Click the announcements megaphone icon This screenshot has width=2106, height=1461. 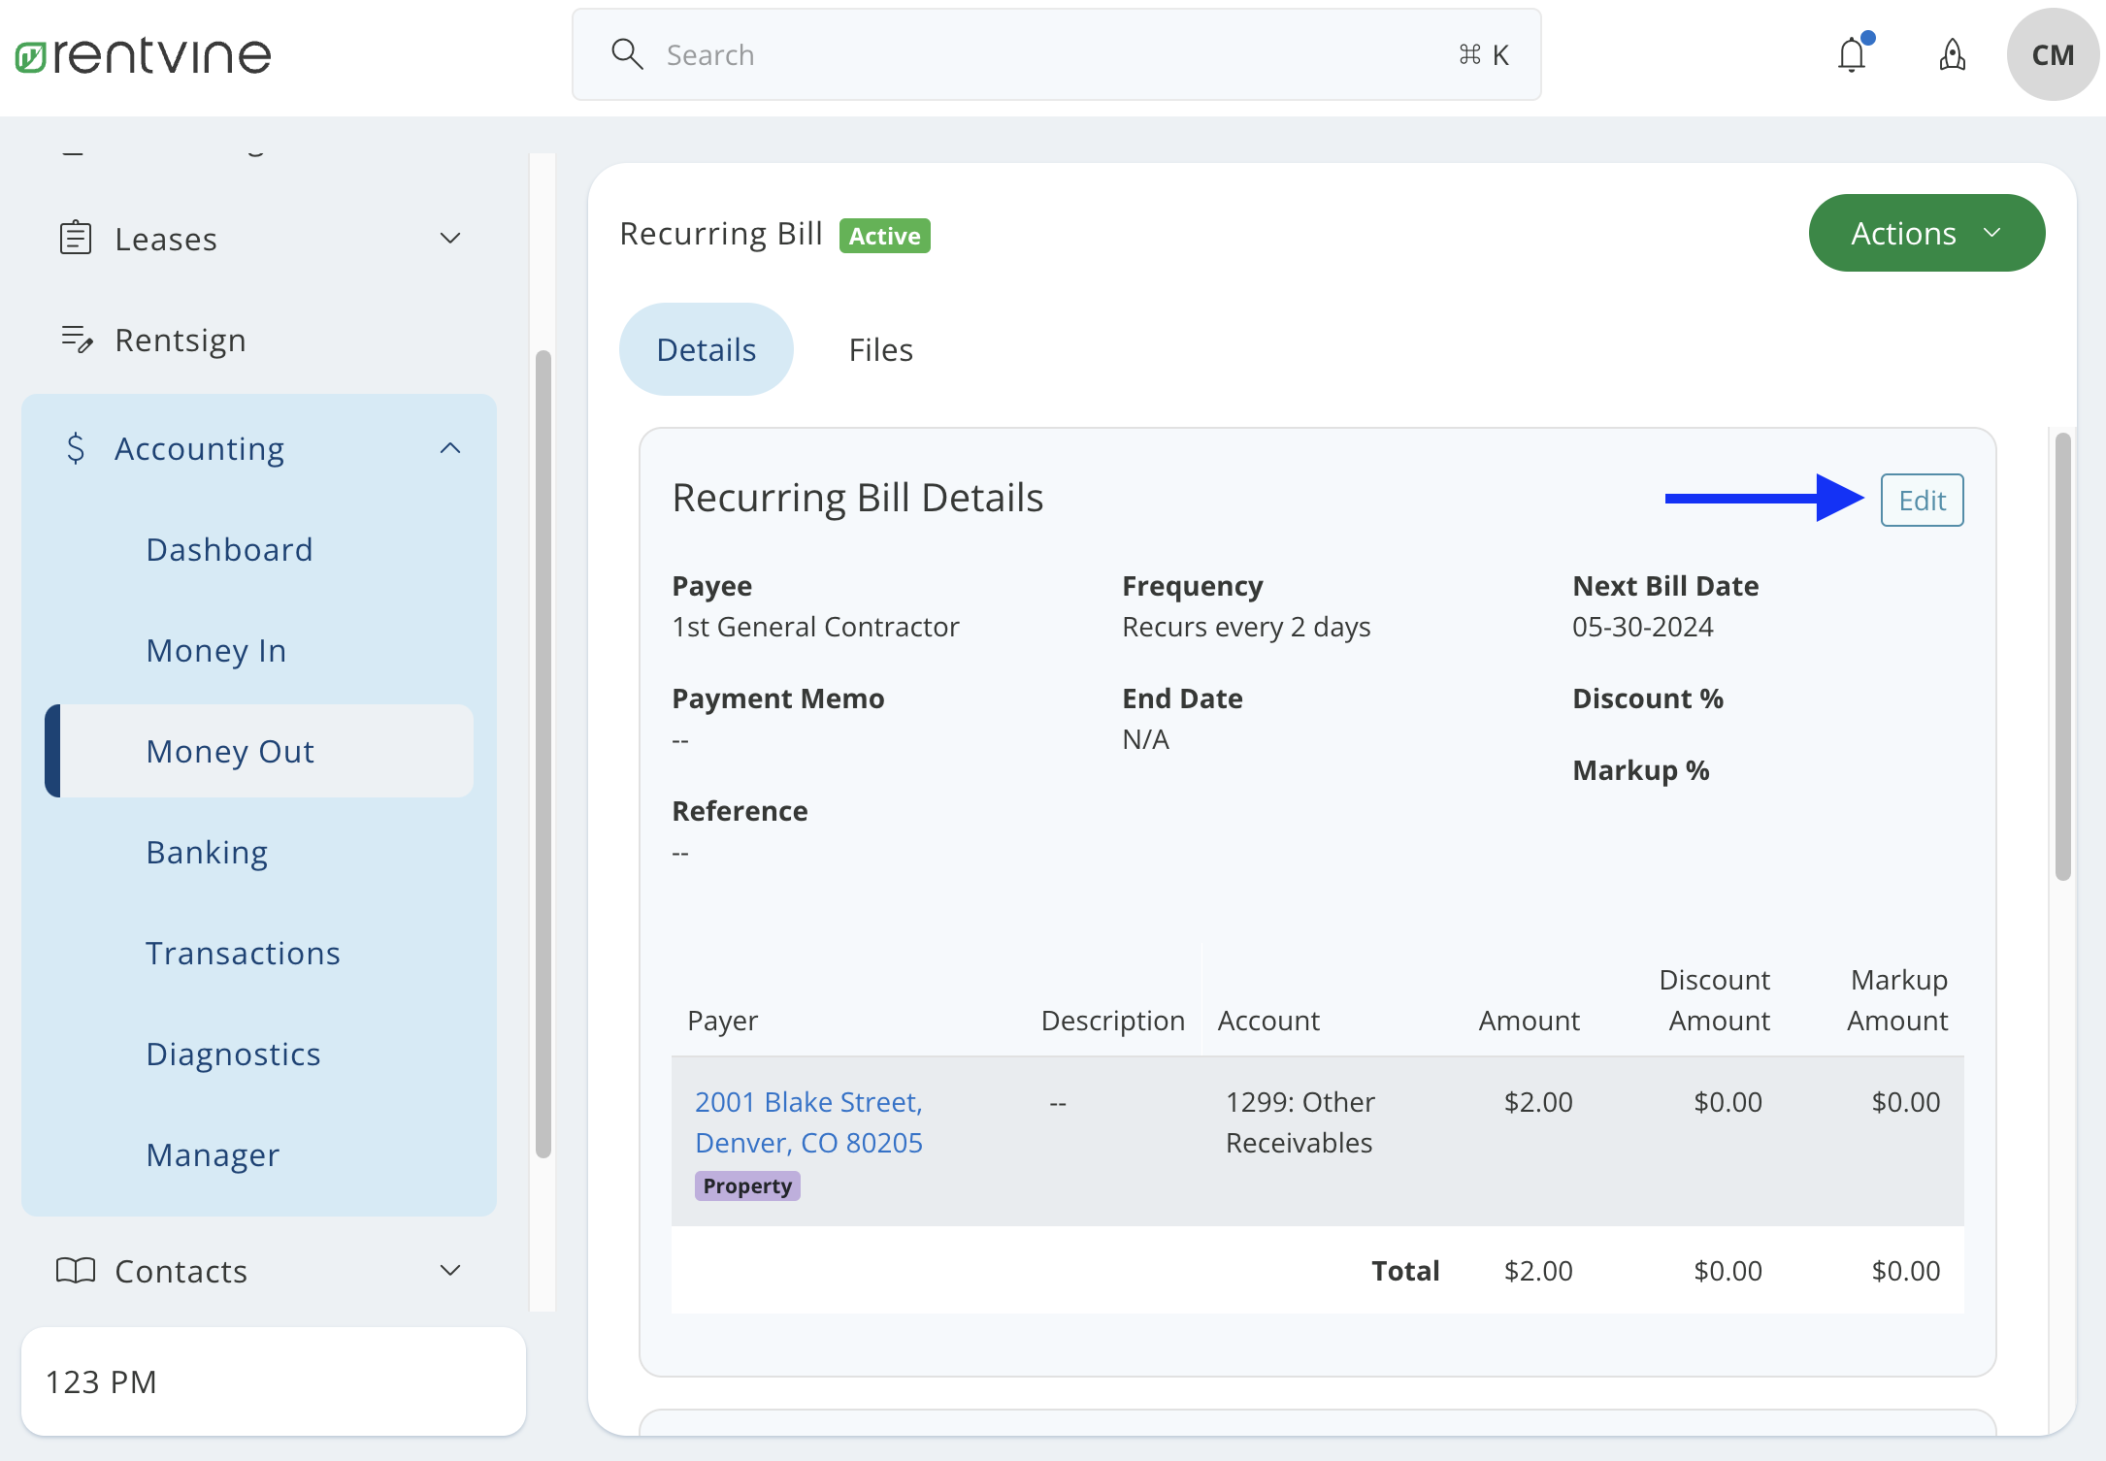pos(1952,56)
